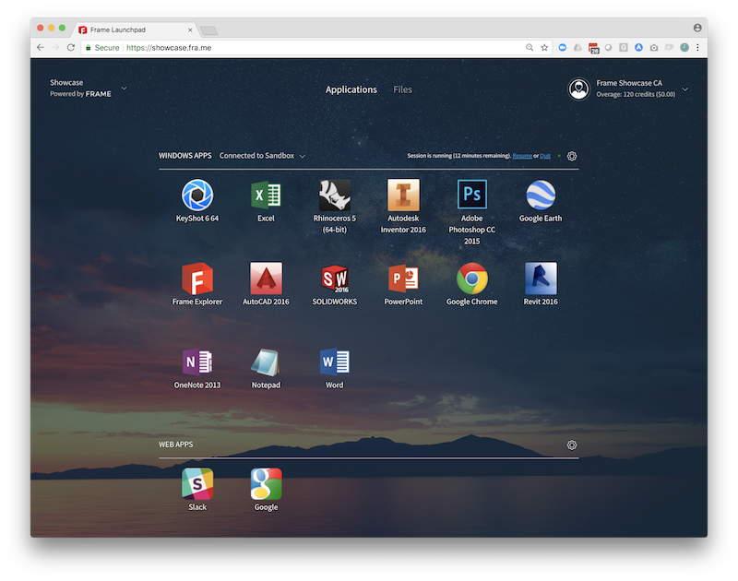738x581 pixels.
Task: Open the Frame Explorer icon
Action: 197,278
